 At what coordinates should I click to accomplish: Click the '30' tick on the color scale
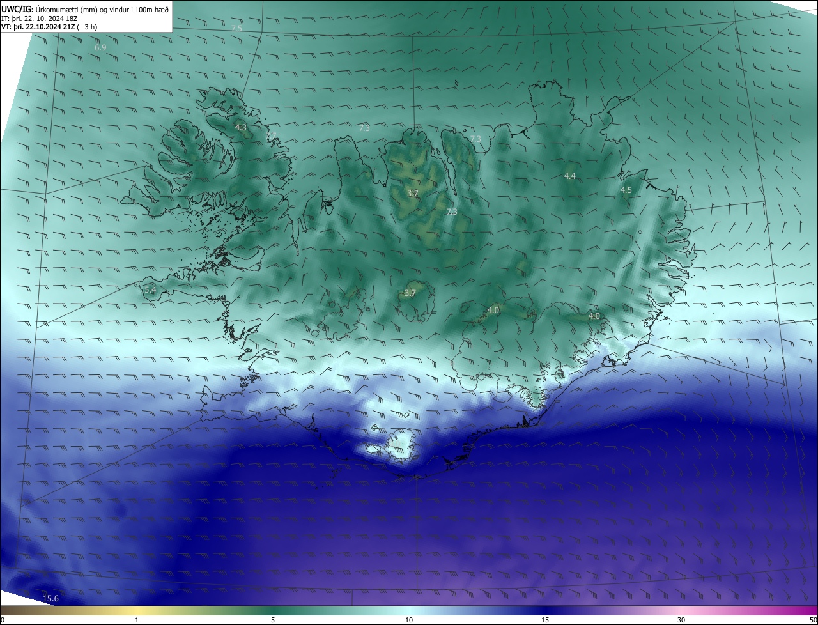pos(681,620)
